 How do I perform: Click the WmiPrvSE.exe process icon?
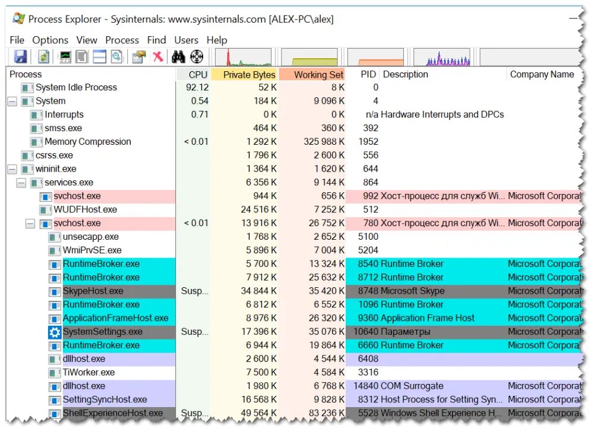pyautogui.click(x=55, y=251)
